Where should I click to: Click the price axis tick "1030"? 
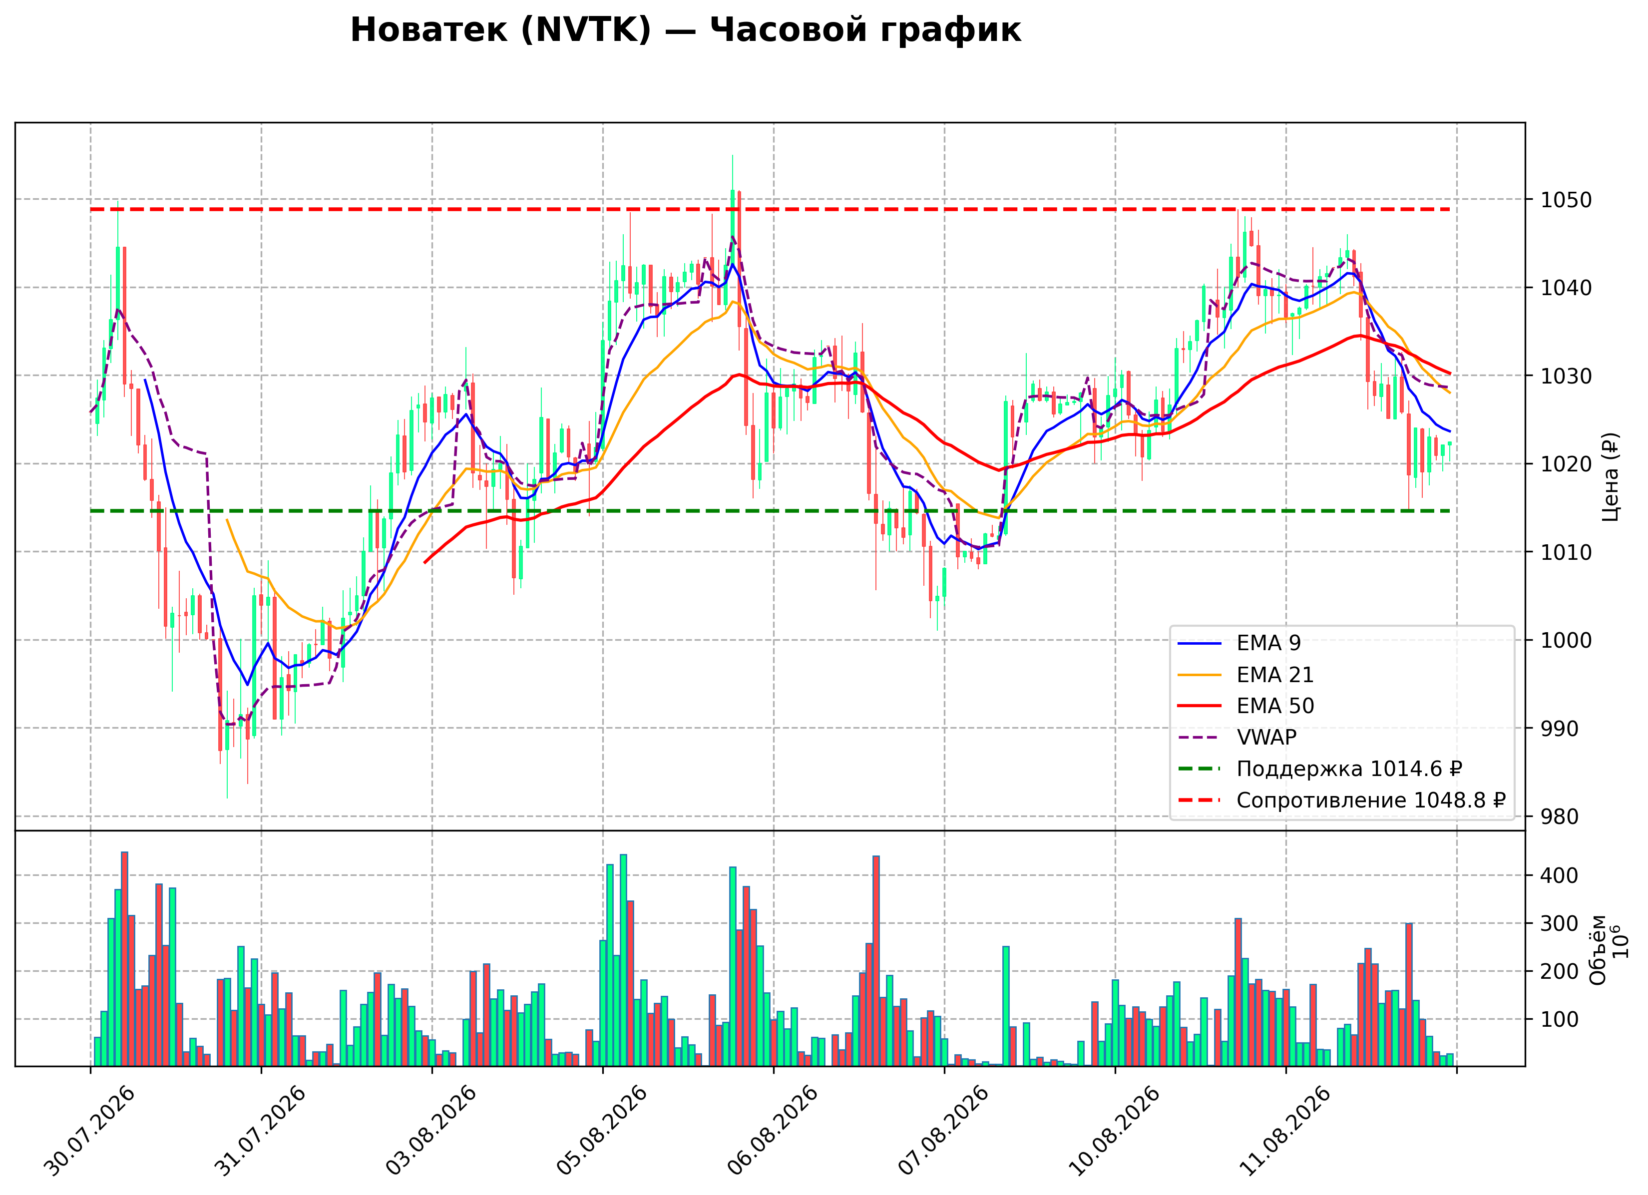click(1566, 377)
